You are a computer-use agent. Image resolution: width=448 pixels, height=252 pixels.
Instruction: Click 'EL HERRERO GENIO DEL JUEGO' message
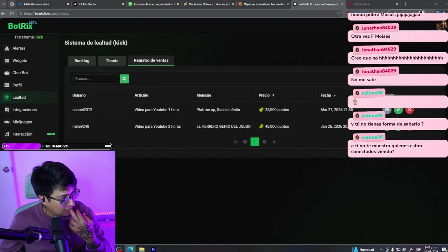coord(223,126)
